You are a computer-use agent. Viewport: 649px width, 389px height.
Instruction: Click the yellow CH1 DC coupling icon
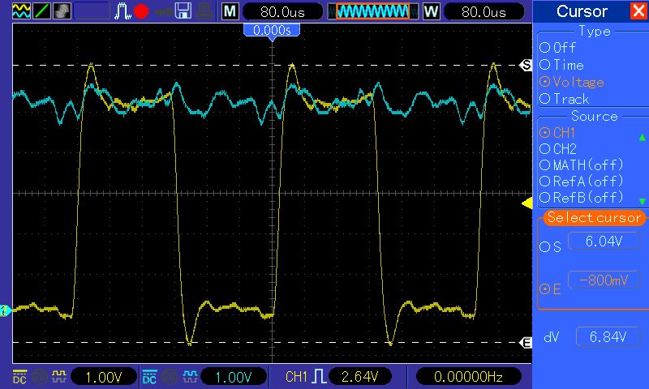pos(19,377)
